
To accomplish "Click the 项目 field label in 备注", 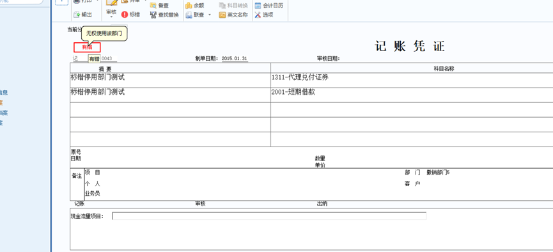I will click(93, 173).
